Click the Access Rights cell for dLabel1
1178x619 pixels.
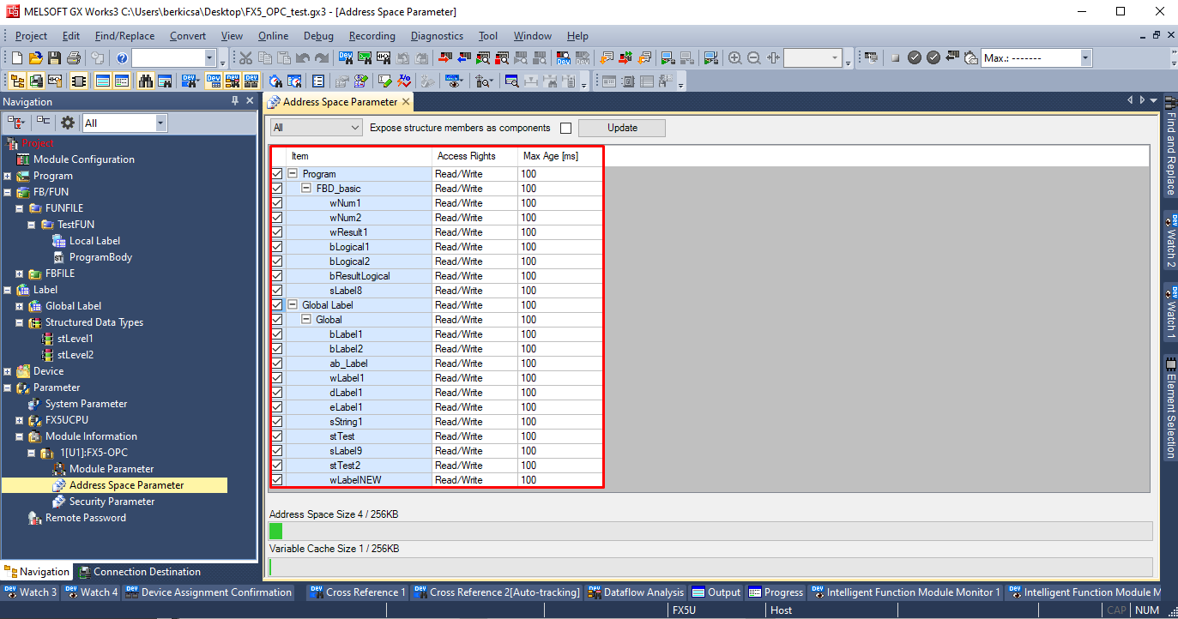coord(474,393)
